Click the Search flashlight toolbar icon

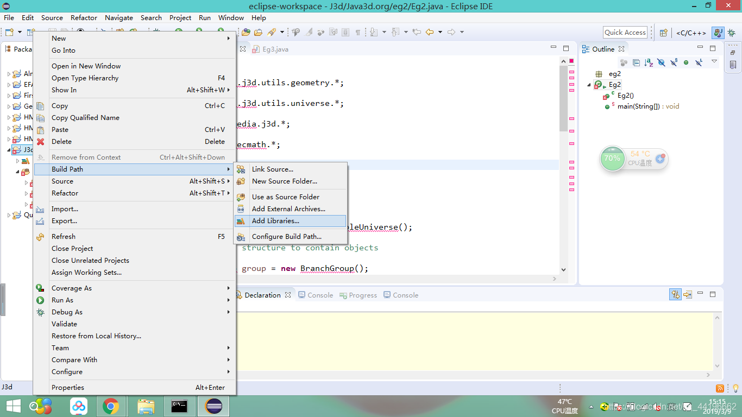tap(272, 33)
